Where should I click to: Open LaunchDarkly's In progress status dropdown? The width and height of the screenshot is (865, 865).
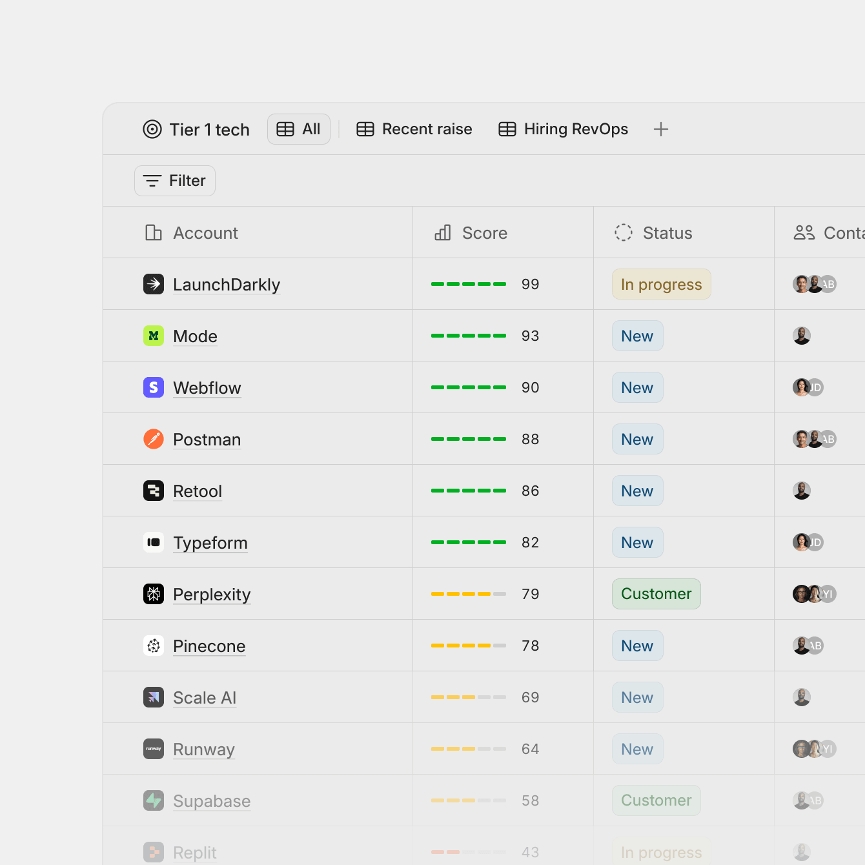pos(662,284)
